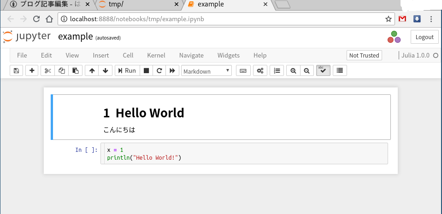Click the Jupyter logo
The width and height of the screenshot is (442, 214).
coord(27,37)
